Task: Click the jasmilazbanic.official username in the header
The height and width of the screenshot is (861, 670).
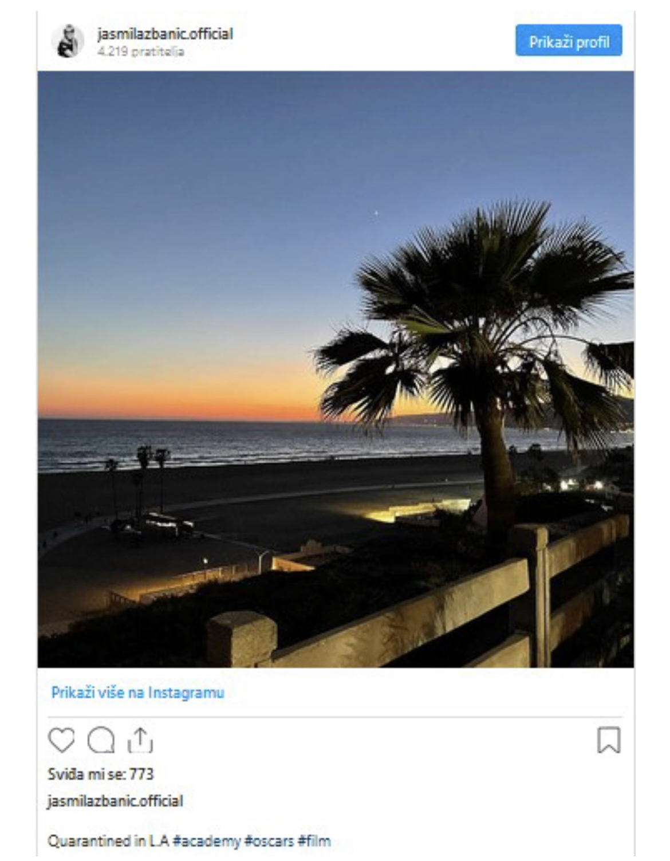Action: pos(165,34)
